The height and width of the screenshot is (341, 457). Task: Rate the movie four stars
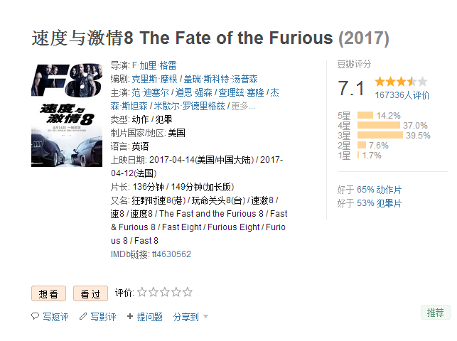(176, 292)
